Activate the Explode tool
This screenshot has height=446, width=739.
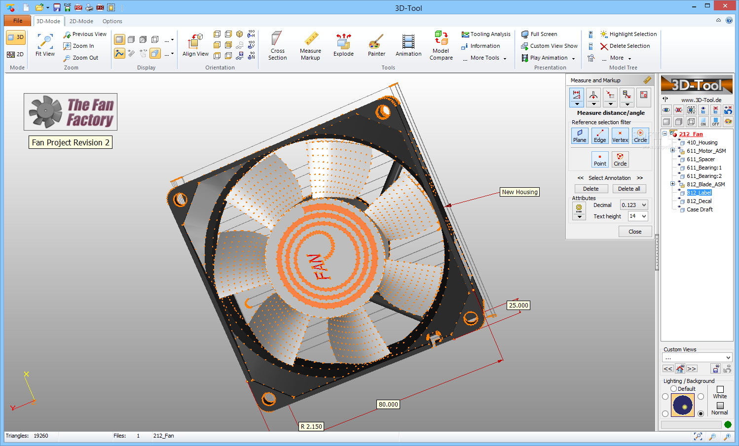click(343, 44)
